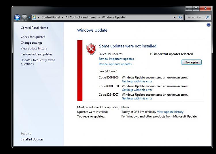
Task: Click the Failed: 19 updates text
Action: click(x=111, y=54)
